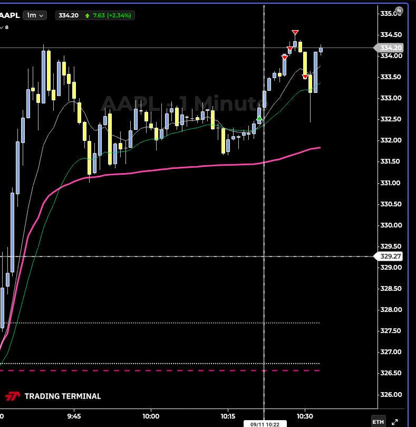Click the 334.20 price change badge
The height and width of the screenshot is (427, 416).
tap(95, 15)
